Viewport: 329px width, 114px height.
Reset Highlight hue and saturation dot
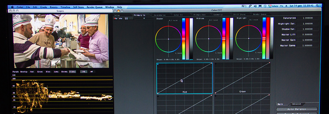[260, 20]
